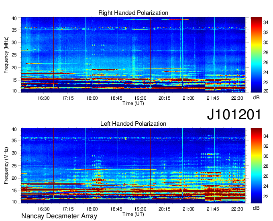Click 16:30 time tick under Left Handed plot
273x221 pixels.
[x=43, y=209]
